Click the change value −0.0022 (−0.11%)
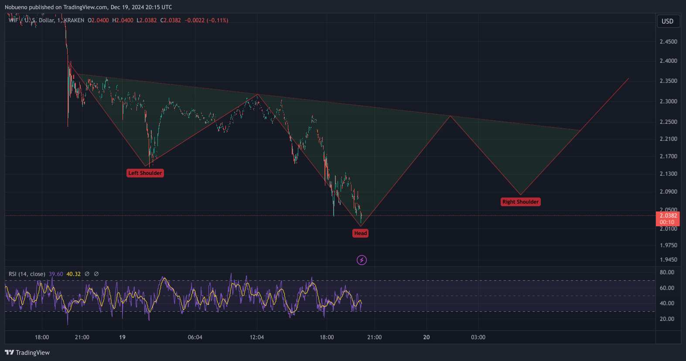The image size is (686, 361). tap(206, 20)
